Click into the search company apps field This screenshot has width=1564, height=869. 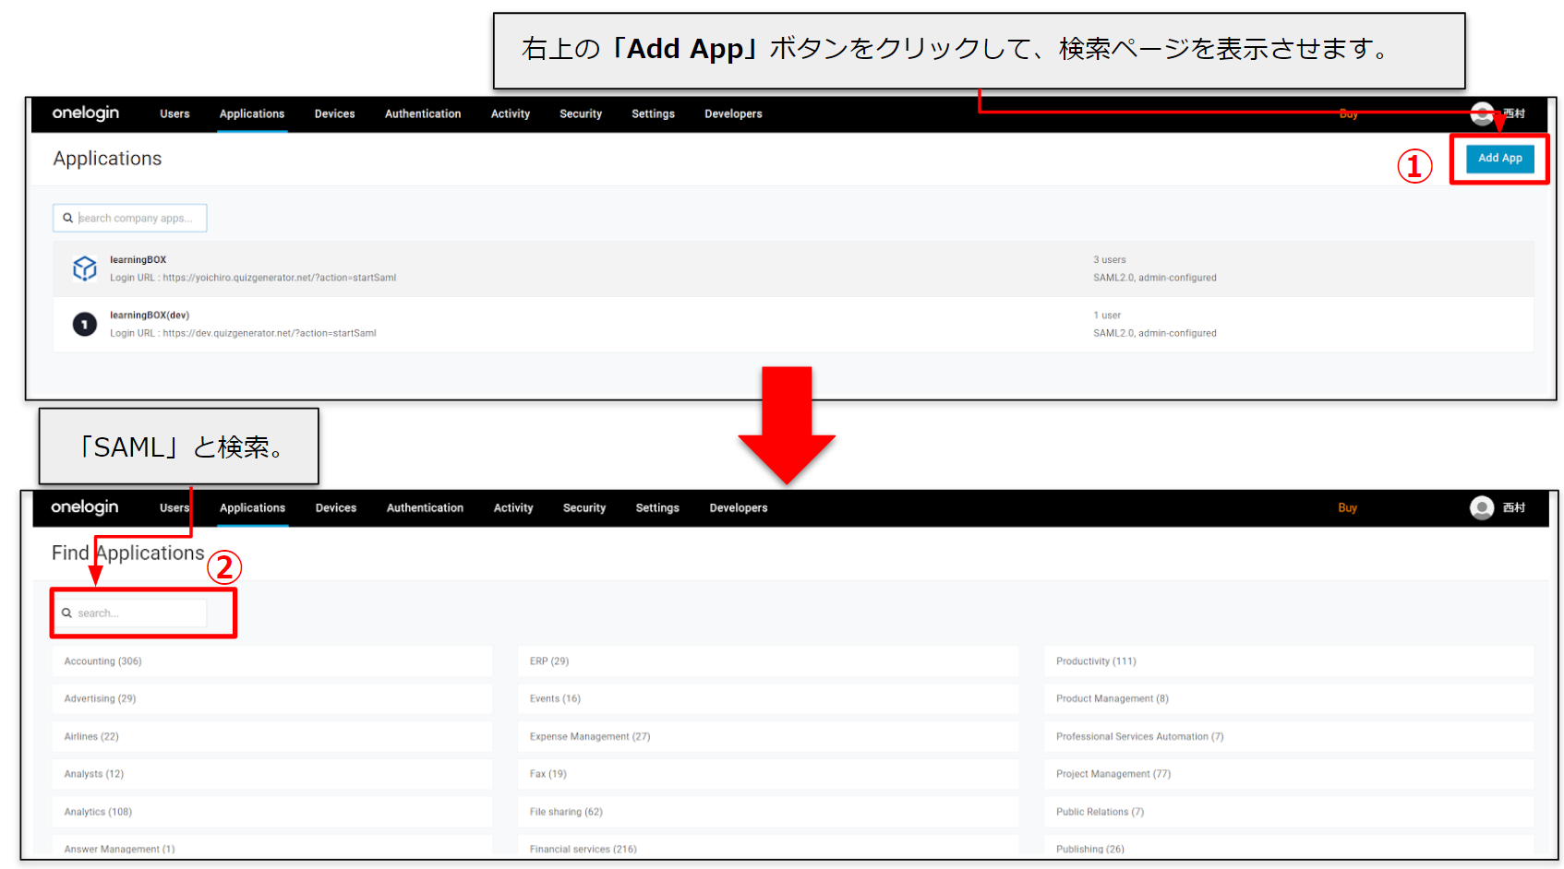click(130, 218)
